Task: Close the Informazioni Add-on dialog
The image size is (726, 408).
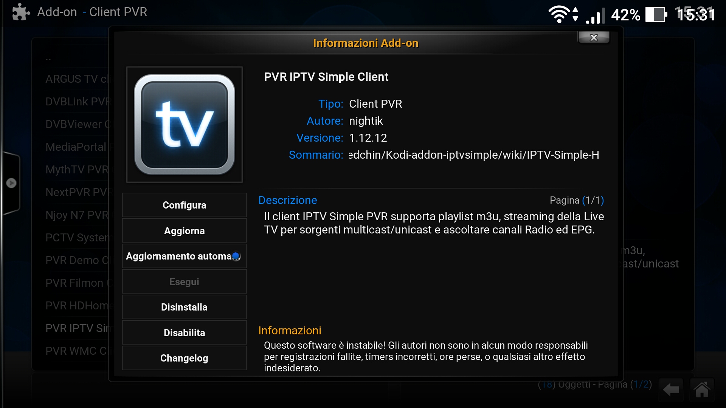Action: click(594, 37)
